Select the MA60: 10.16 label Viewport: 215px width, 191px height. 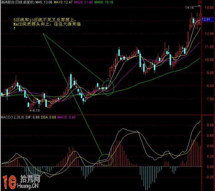pos(104,2)
